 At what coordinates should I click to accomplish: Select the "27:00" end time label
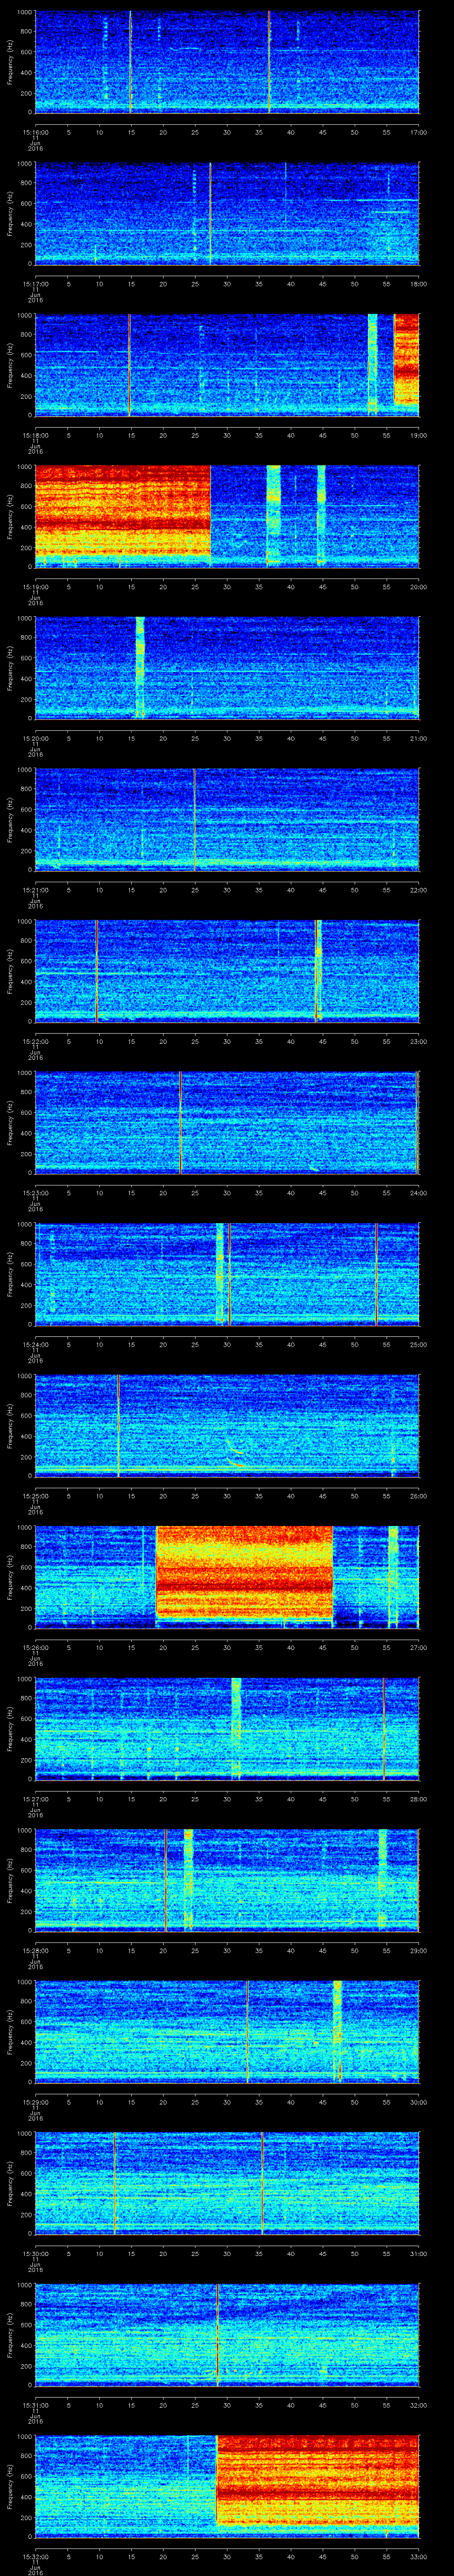point(418,1647)
